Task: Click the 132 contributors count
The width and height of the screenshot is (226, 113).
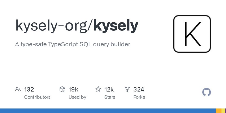Action: click(29, 90)
